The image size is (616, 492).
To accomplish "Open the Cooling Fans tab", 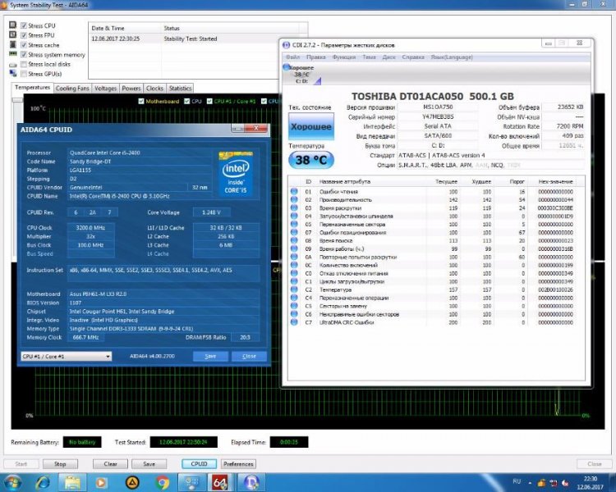I will point(72,89).
